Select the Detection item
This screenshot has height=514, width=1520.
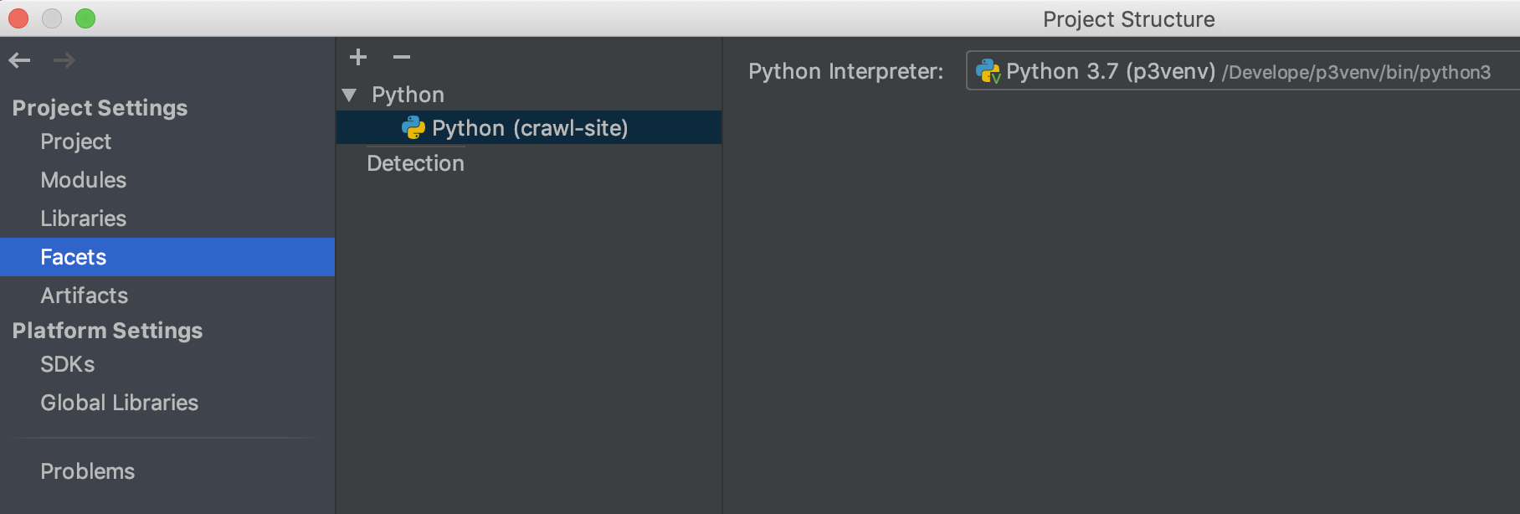tap(415, 163)
